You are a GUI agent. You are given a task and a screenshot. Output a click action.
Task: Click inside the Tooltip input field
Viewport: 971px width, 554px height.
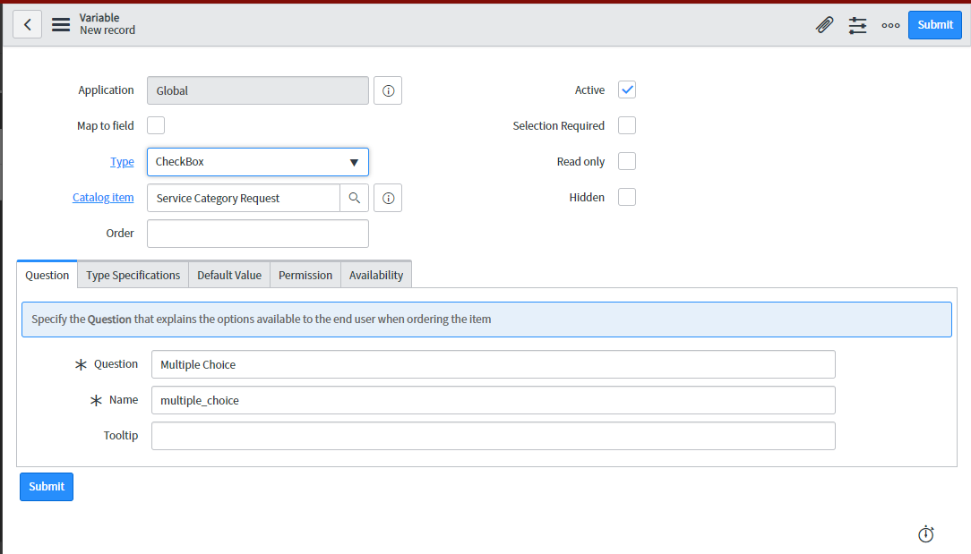(x=493, y=435)
